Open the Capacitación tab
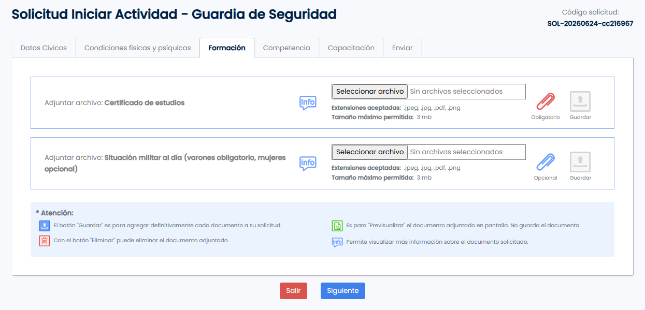 351,48
